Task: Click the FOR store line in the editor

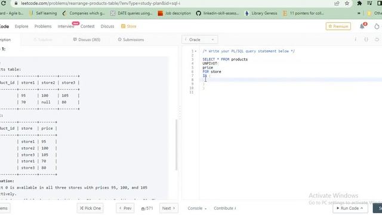Action: 212,72
